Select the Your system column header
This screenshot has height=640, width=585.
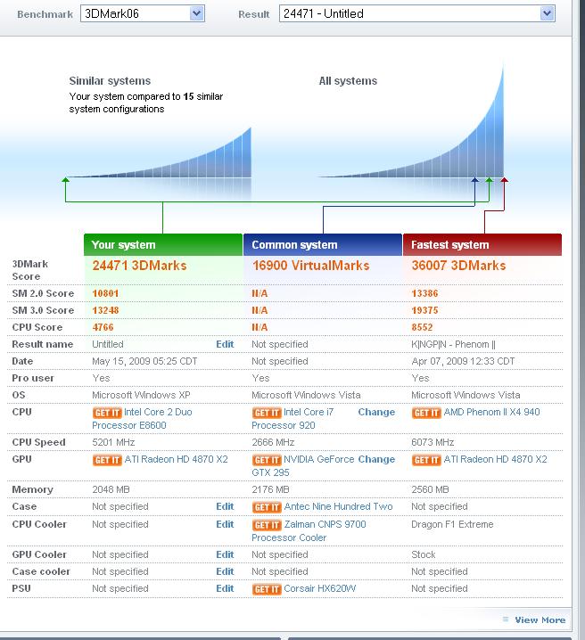(163, 244)
